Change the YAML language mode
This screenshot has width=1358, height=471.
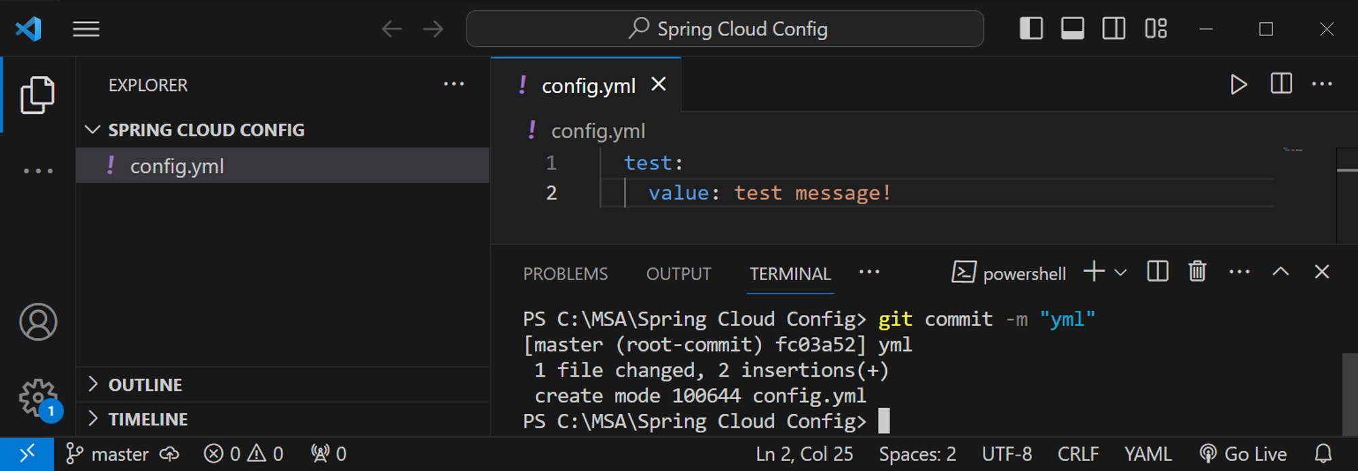(1148, 453)
